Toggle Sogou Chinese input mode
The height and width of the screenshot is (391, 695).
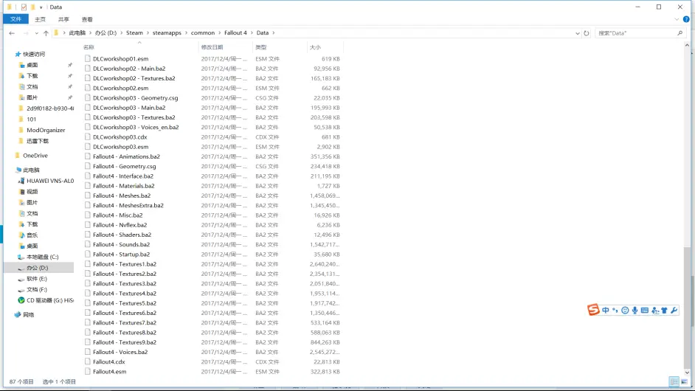606,311
